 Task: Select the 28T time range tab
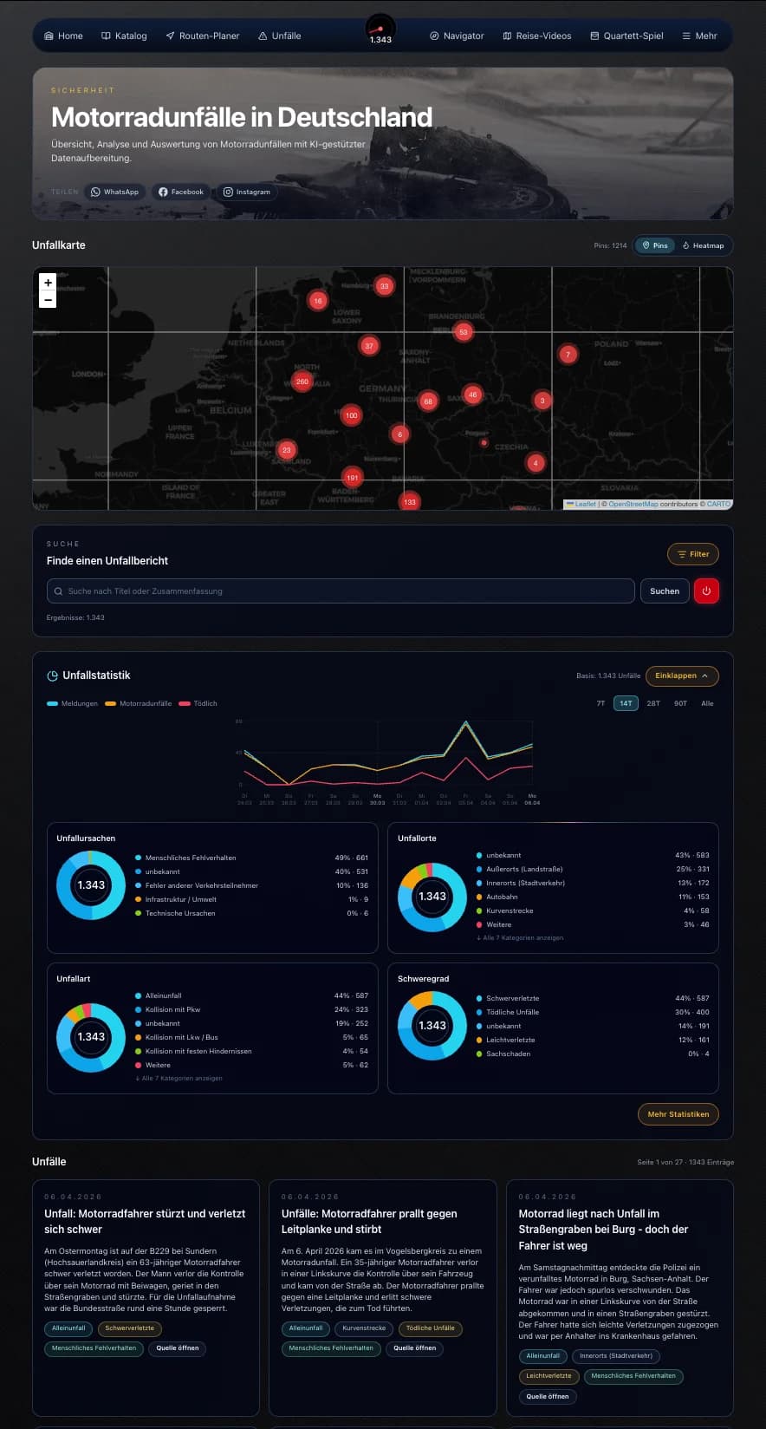[653, 703]
